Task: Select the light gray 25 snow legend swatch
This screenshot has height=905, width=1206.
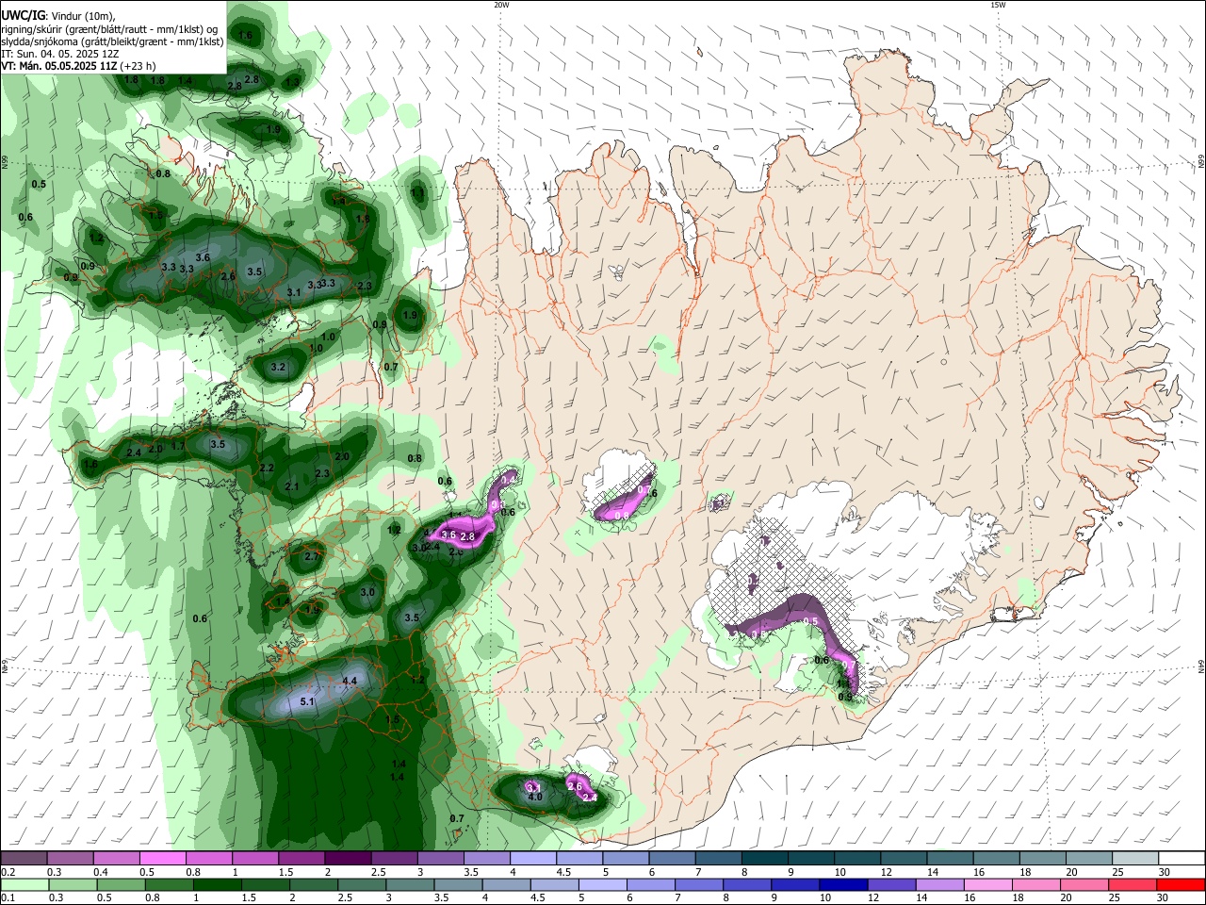Action: click(x=1135, y=858)
